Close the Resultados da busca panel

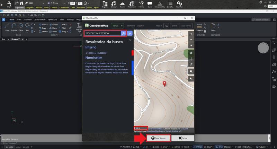coord(130,41)
